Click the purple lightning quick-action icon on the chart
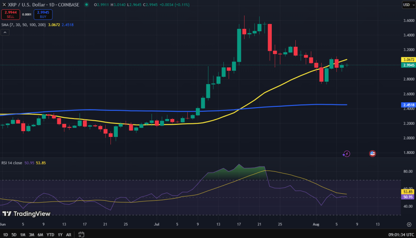 pyautogui.click(x=347, y=154)
